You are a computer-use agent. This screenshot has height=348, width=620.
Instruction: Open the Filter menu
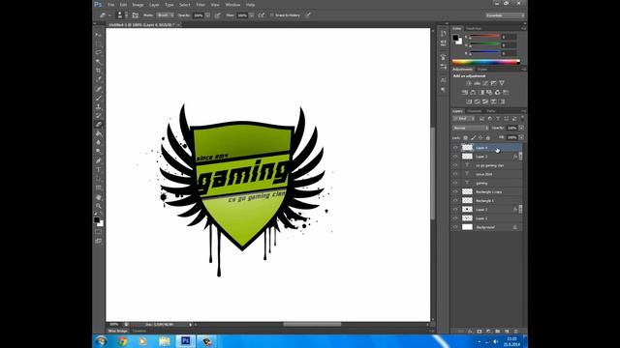201,5
